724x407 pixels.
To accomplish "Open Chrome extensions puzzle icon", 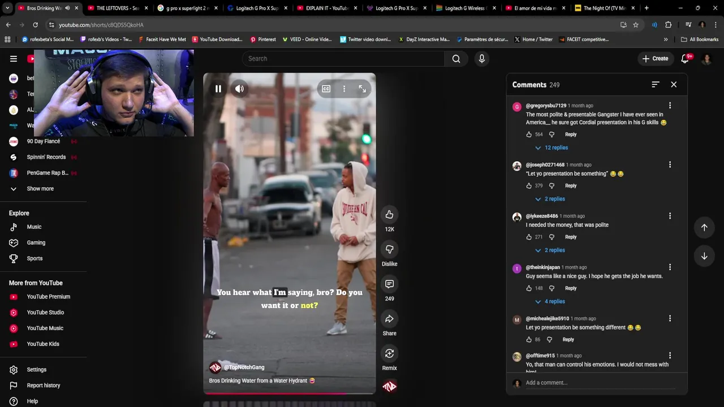I will 669,25.
